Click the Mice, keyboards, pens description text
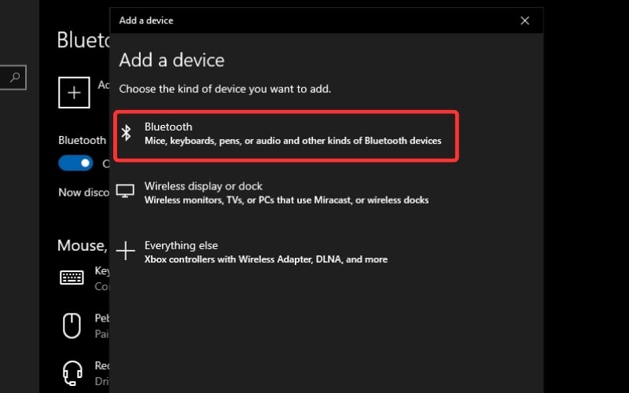The image size is (629, 393). 292,141
